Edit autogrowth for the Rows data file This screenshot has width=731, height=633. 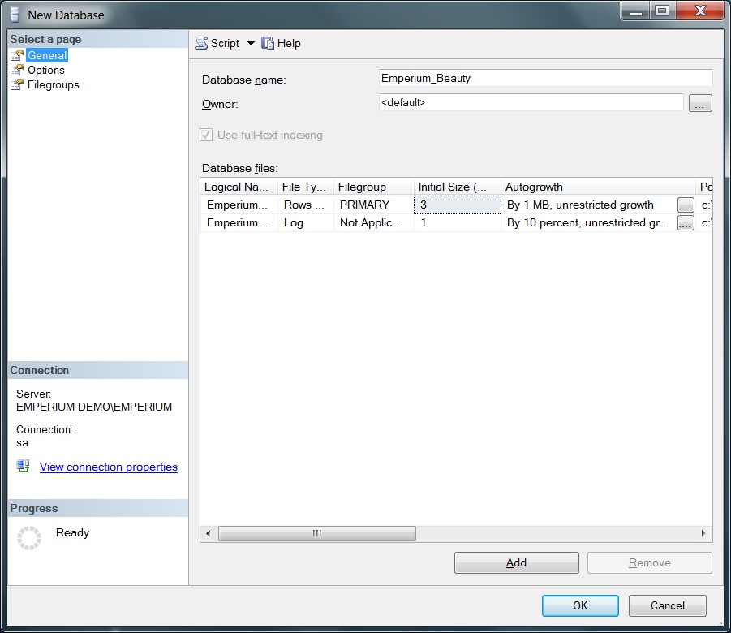coord(686,205)
